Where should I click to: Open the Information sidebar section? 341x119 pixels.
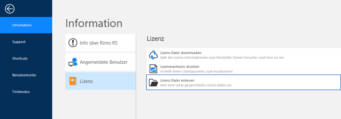click(26, 25)
